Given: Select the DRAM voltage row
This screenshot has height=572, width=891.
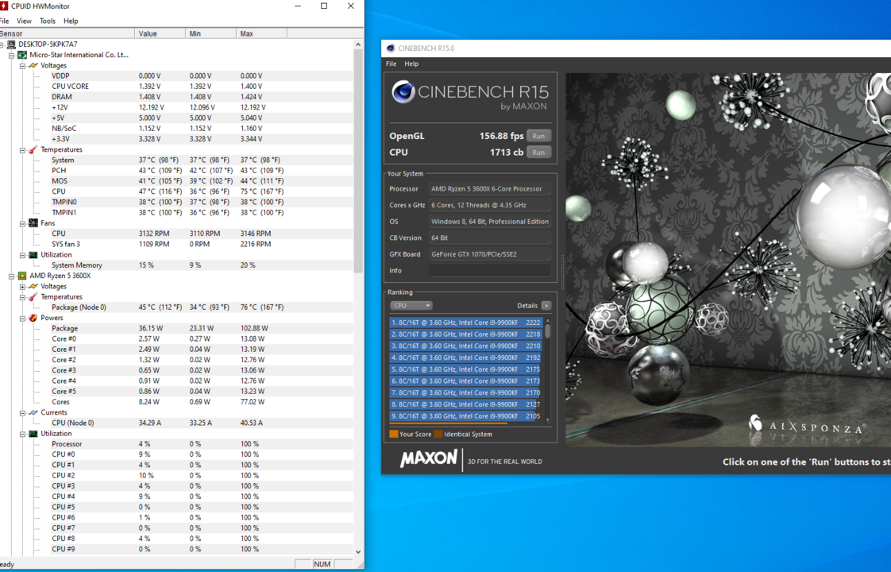Looking at the screenshot, I should (x=176, y=97).
